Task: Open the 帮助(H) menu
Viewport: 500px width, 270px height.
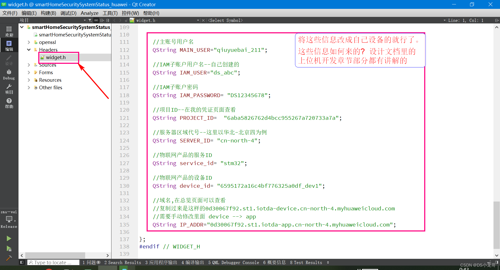Action: tap(151, 13)
